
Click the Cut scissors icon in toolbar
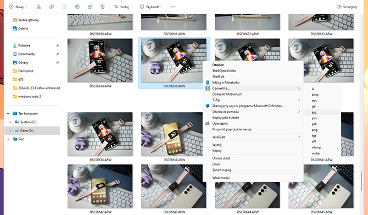point(39,7)
